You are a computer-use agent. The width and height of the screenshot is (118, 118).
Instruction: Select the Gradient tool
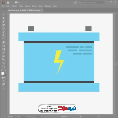pyautogui.click(x=4, y=49)
